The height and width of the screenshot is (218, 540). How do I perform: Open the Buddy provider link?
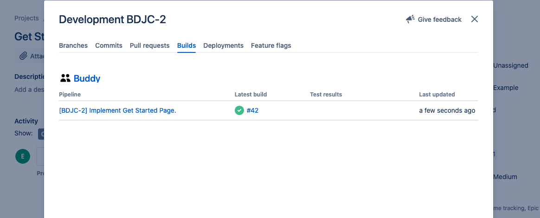(87, 78)
